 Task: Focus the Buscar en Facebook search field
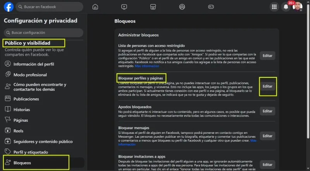click(x=50, y=7)
